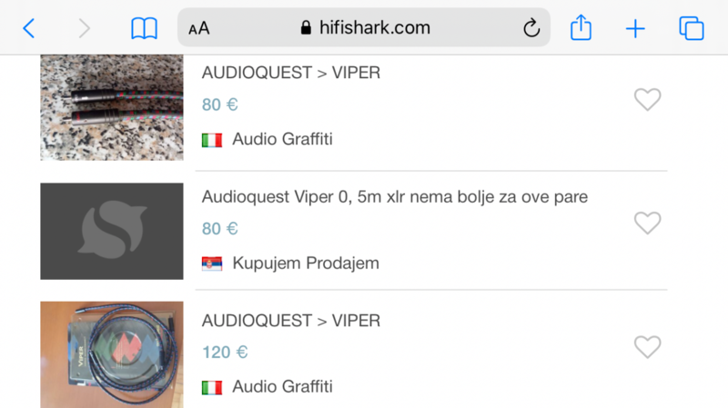Open the 'Audioquest Viper 0, 5m xlr' listing

pyautogui.click(x=395, y=196)
